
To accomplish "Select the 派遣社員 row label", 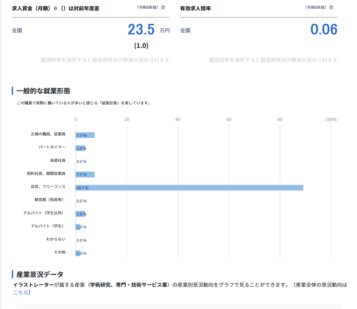I will (58, 161).
